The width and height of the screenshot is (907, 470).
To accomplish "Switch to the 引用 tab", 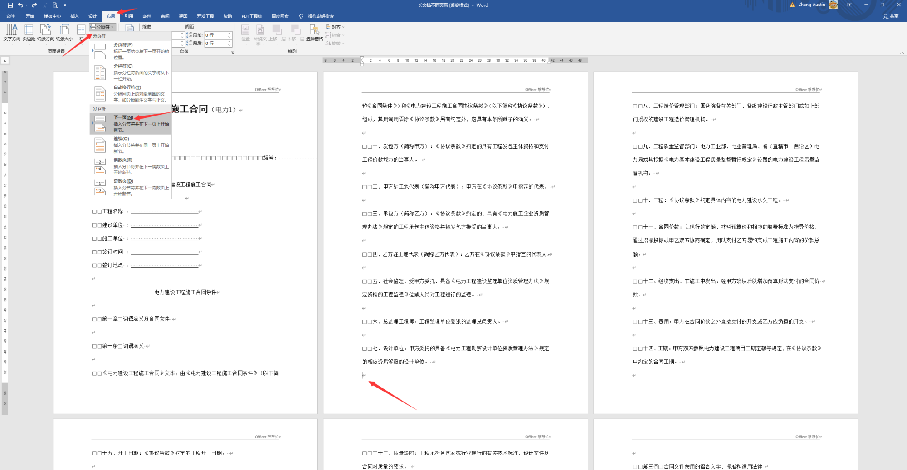I will 129,16.
